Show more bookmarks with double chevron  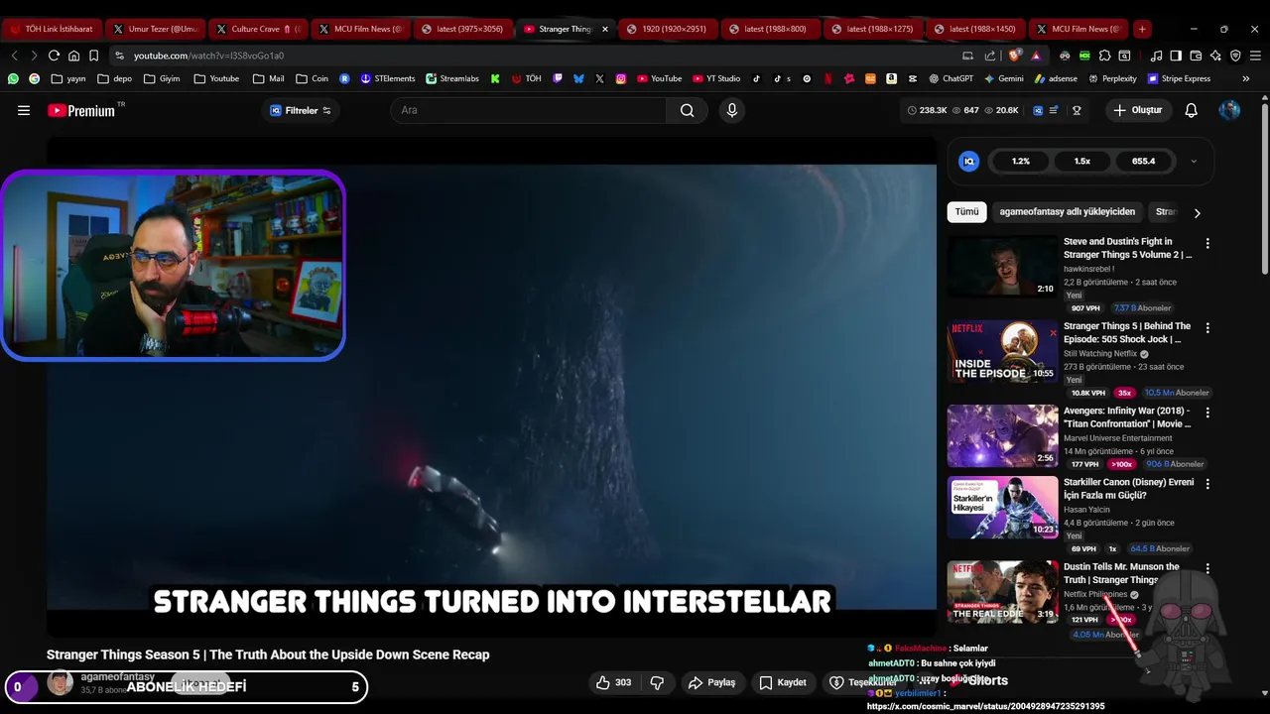1246,78
